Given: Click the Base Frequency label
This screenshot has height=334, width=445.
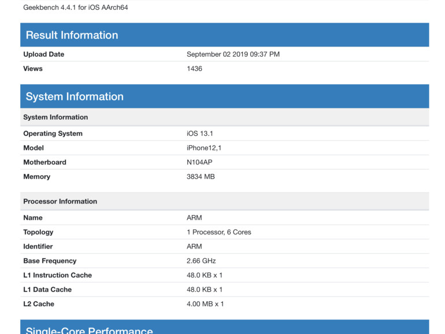Looking at the screenshot, I should pyautogui.click(x=50, y=261).
